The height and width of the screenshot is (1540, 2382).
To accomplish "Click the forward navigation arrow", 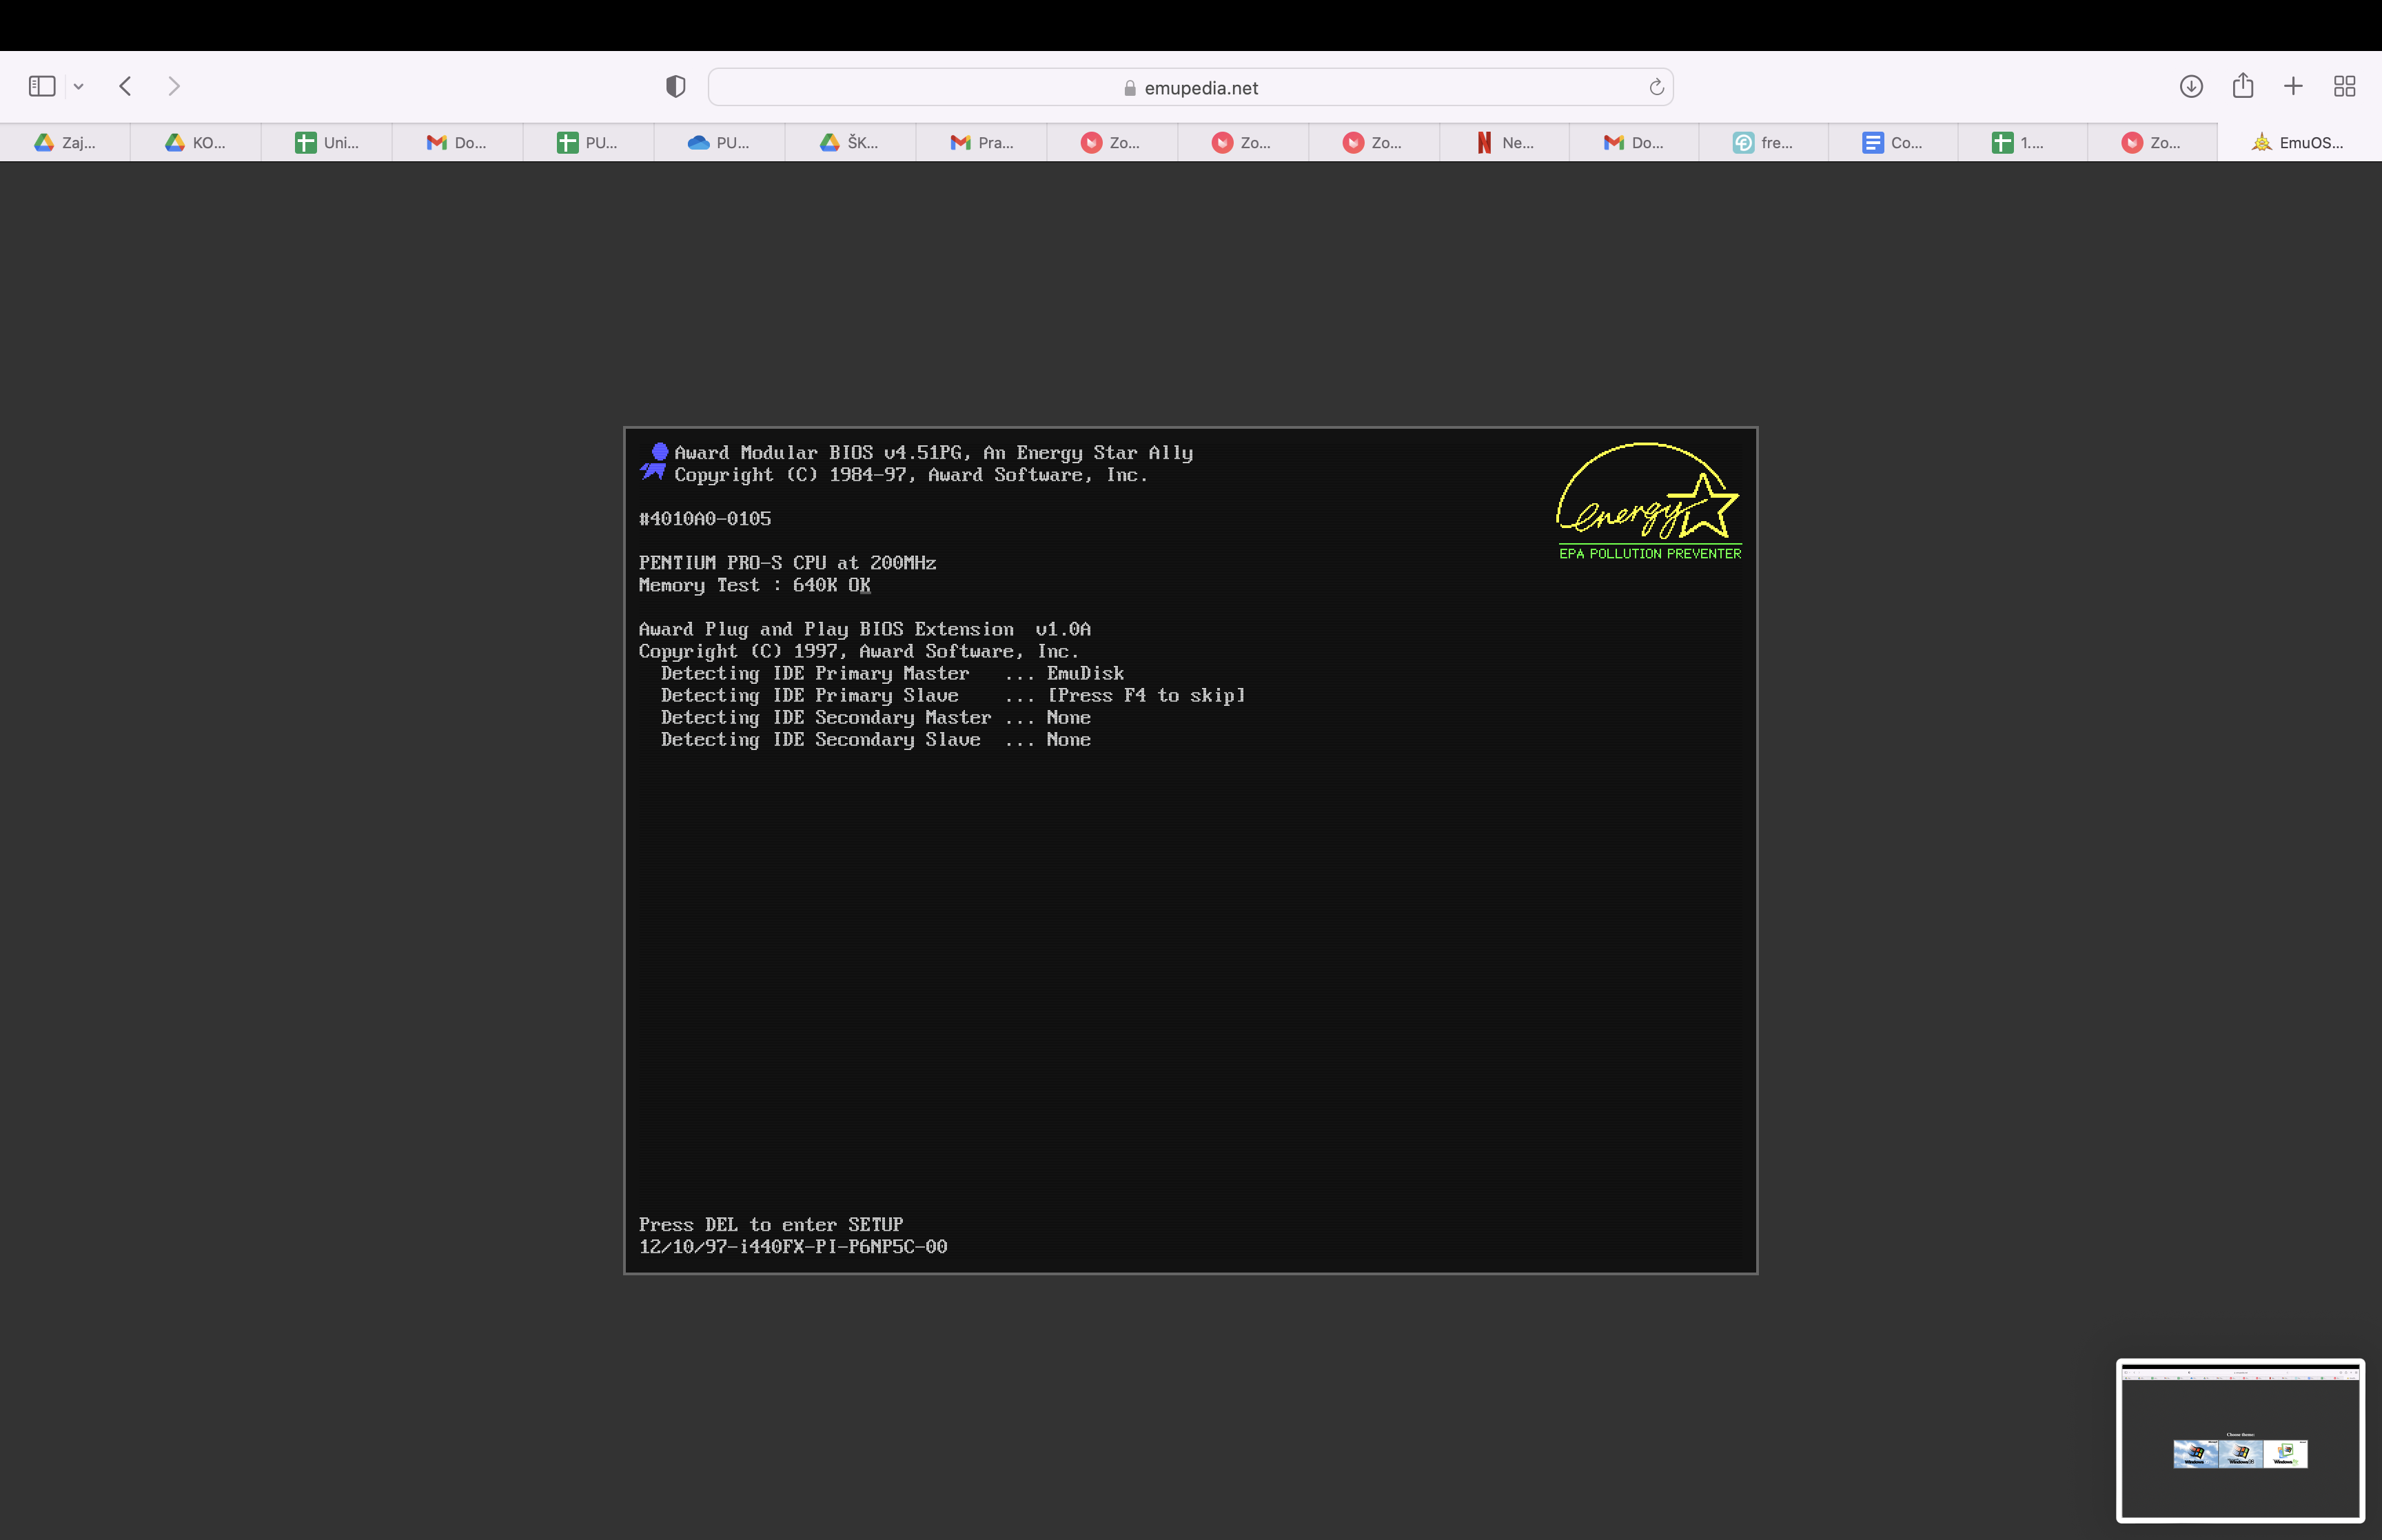I will (174, 86).
